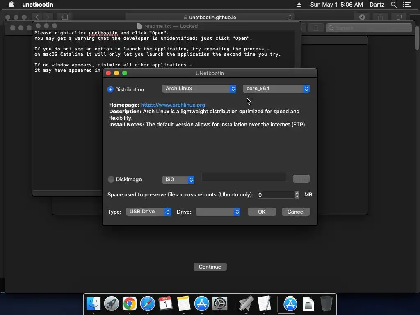This screenshot has width=420, height=315.
Task: Open the ISO disk image type dropdown
Action: click(x=178, y=180)
